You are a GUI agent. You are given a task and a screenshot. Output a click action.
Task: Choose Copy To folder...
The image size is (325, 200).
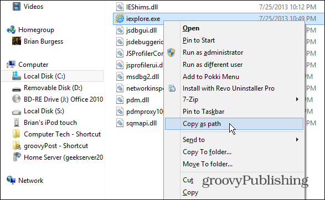point(207,152)
